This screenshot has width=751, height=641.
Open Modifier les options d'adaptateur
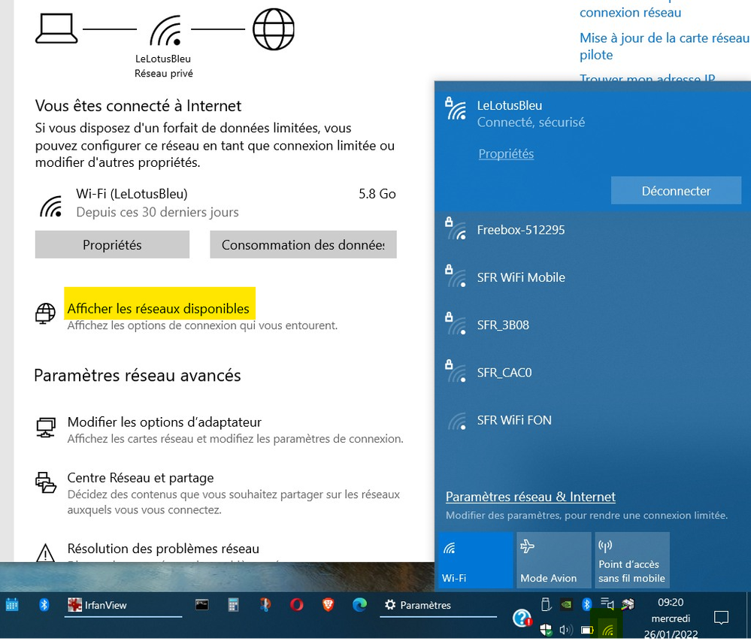[x=165, y=422]
